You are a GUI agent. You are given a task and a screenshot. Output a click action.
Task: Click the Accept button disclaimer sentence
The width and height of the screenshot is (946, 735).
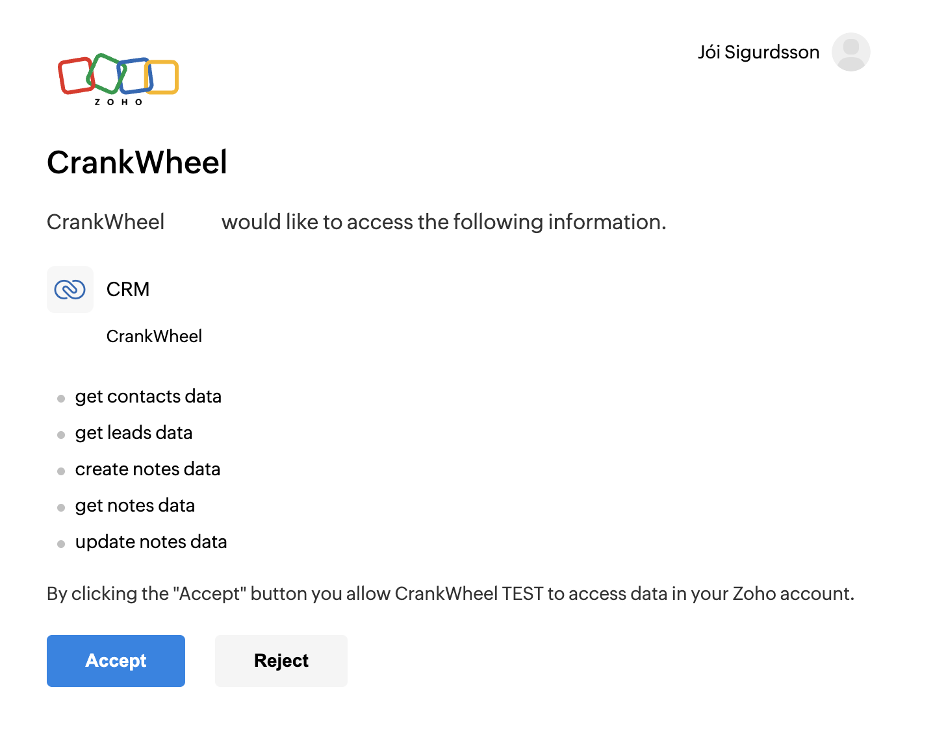click(450, 593)
